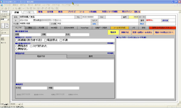Image resolution: width=181 pixels, height=108 pixels.
Task: Click 営業へ訪問メールを送る button
Action: pos(142,32)
